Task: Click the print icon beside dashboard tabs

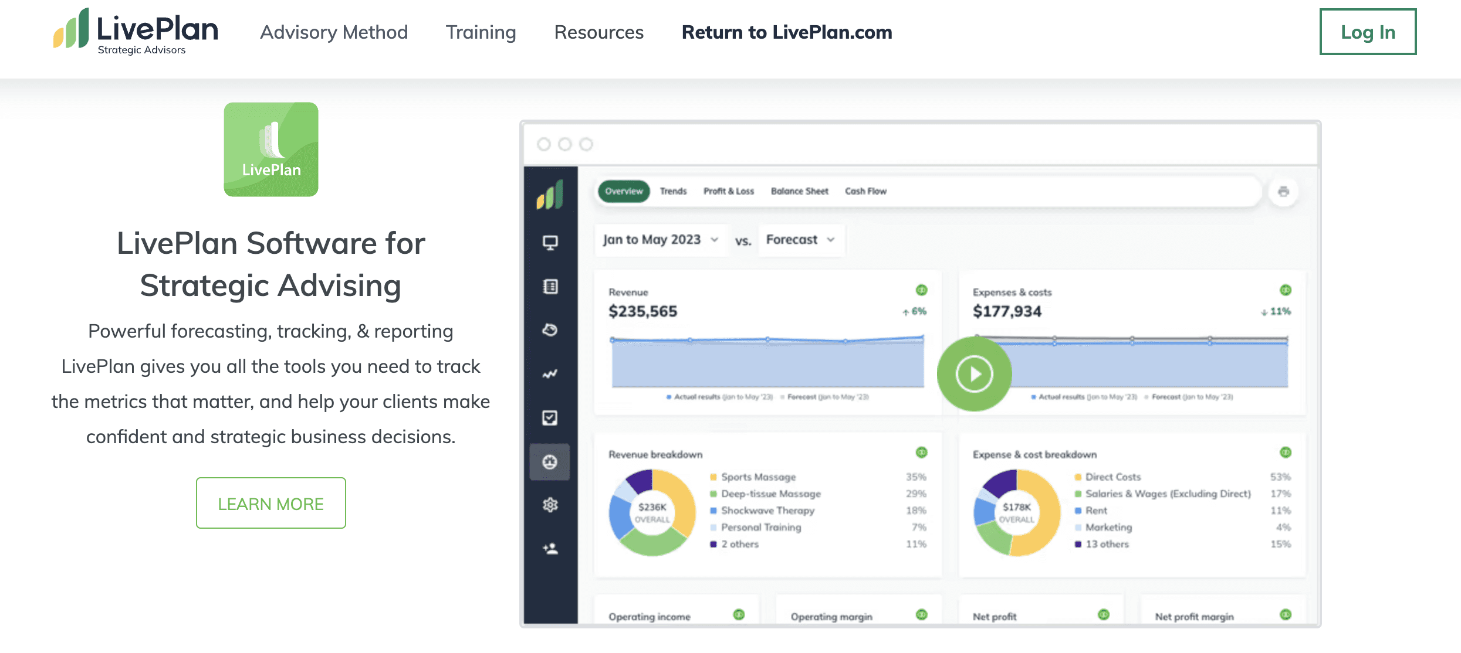Action: (1283, 192)
